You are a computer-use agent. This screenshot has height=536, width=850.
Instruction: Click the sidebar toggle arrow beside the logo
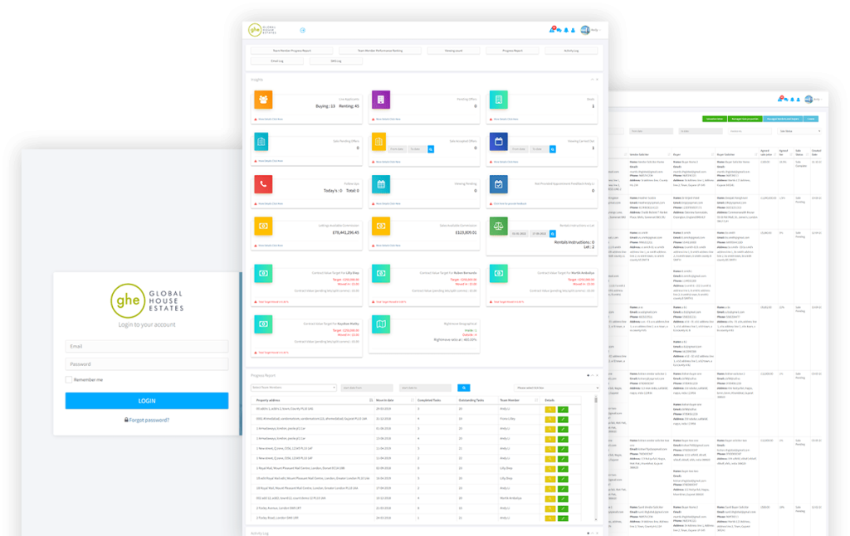302,30
